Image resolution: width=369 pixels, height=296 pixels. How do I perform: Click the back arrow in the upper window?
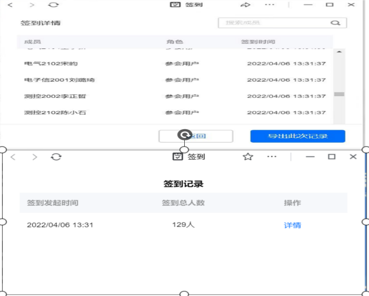pos(11,5)
